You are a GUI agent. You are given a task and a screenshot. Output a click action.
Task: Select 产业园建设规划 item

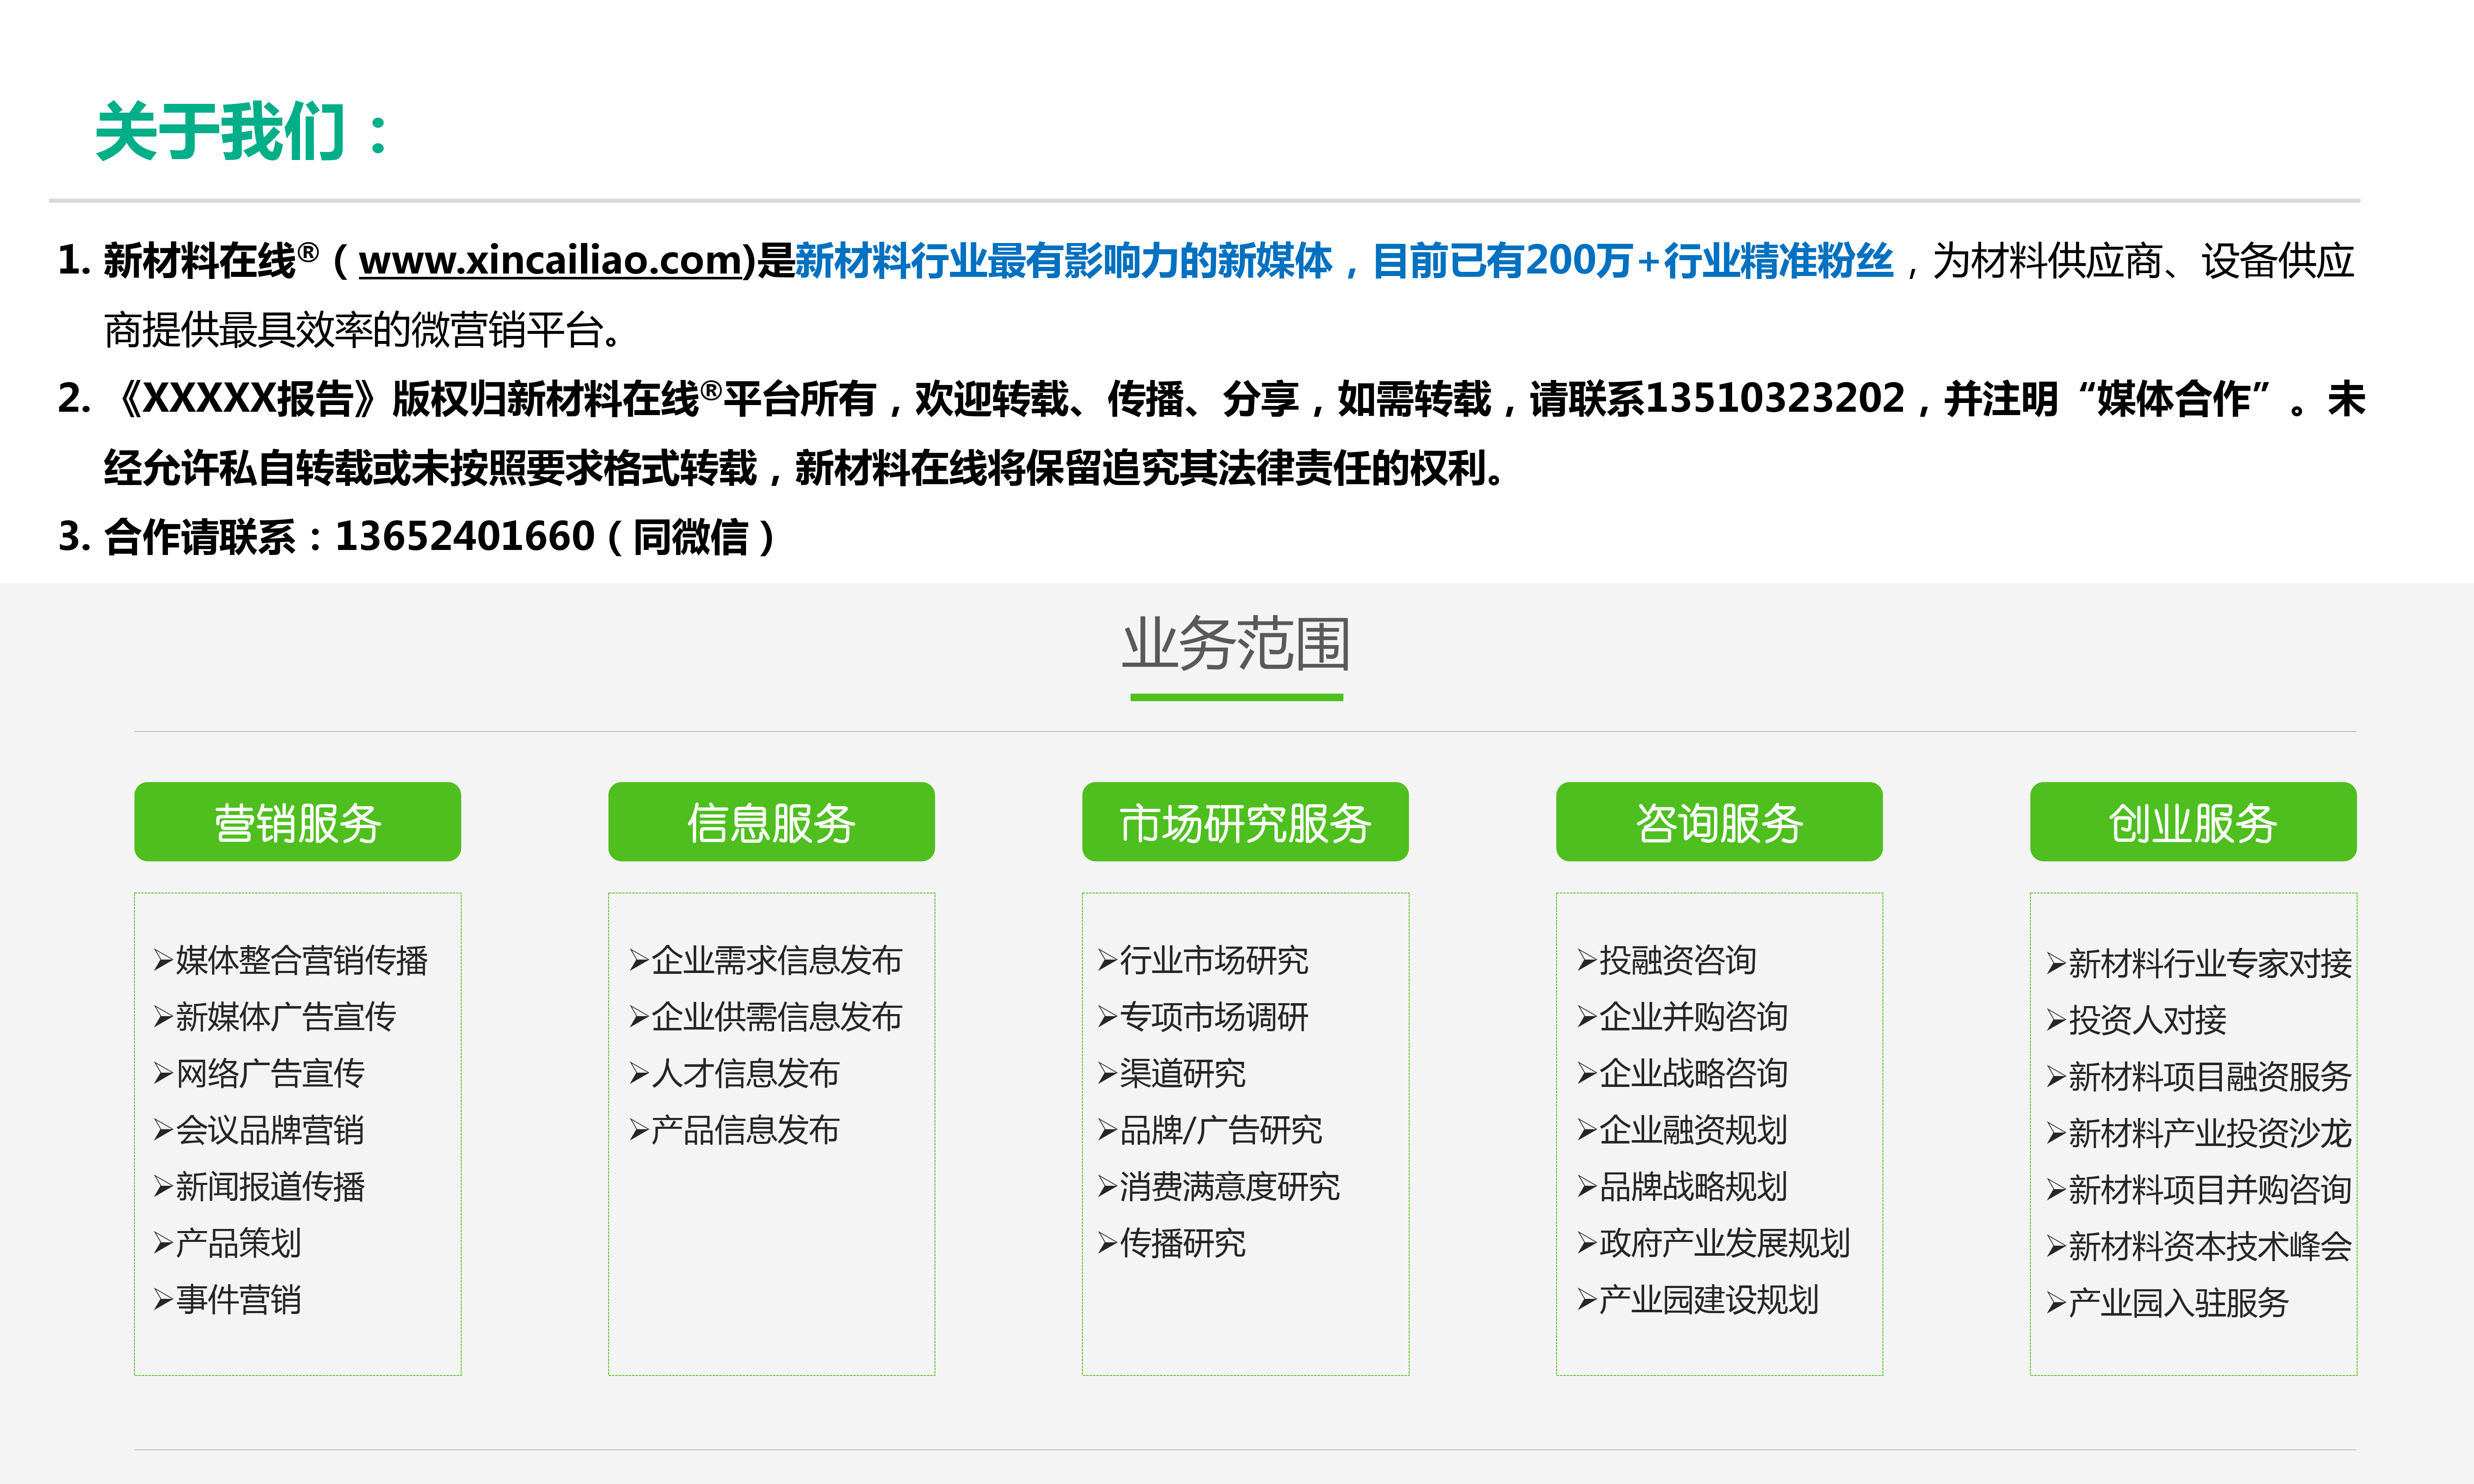tap(1698, 1300)
